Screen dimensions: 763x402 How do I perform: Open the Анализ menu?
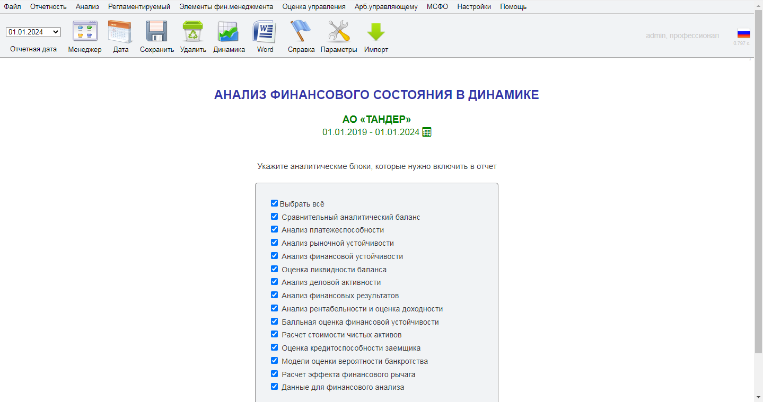click(87, 7)
